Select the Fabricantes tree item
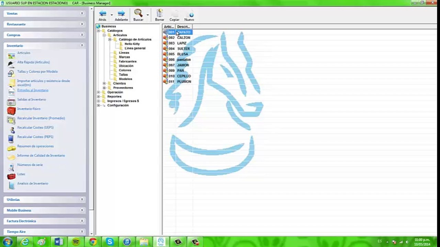 (x=127, y=61)
